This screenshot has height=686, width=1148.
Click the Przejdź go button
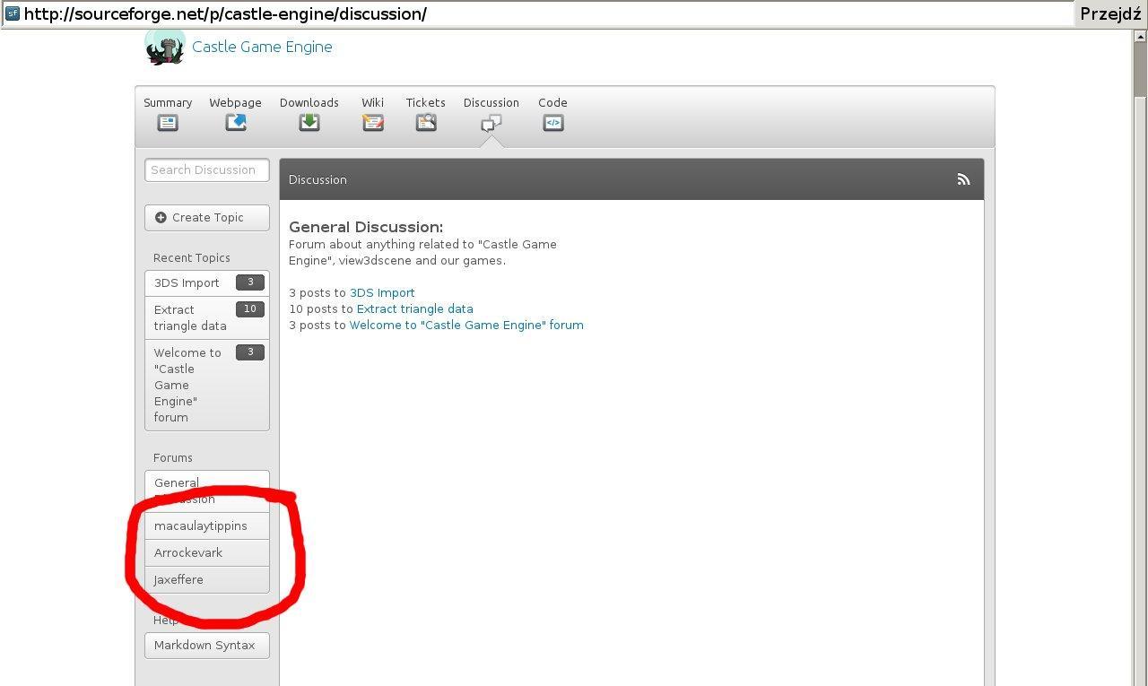[1110, 13]
